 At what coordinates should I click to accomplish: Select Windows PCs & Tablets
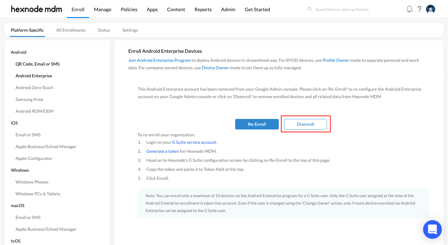[x=38, y=194]
